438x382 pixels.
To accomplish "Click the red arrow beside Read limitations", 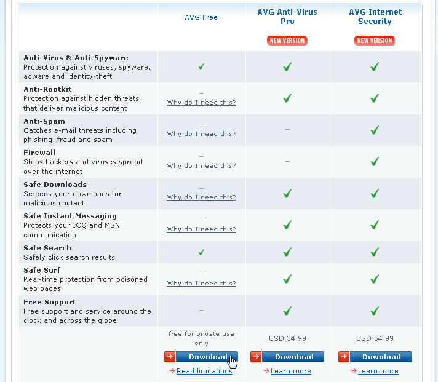I will coord(172,371).
